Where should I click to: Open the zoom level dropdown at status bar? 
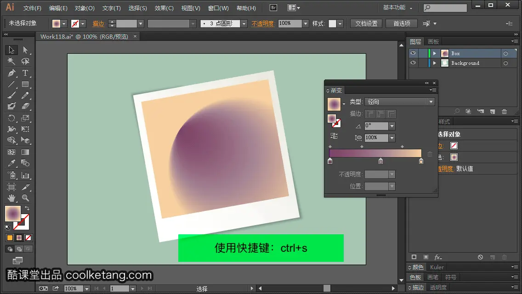[x=86, y=288]
